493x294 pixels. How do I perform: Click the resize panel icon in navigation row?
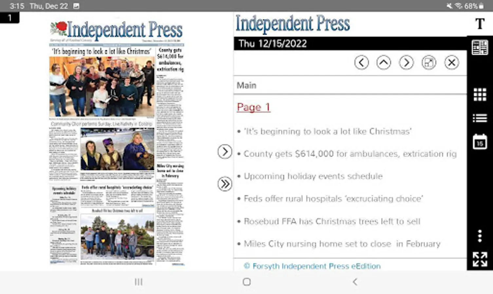[x=429, y=62]
